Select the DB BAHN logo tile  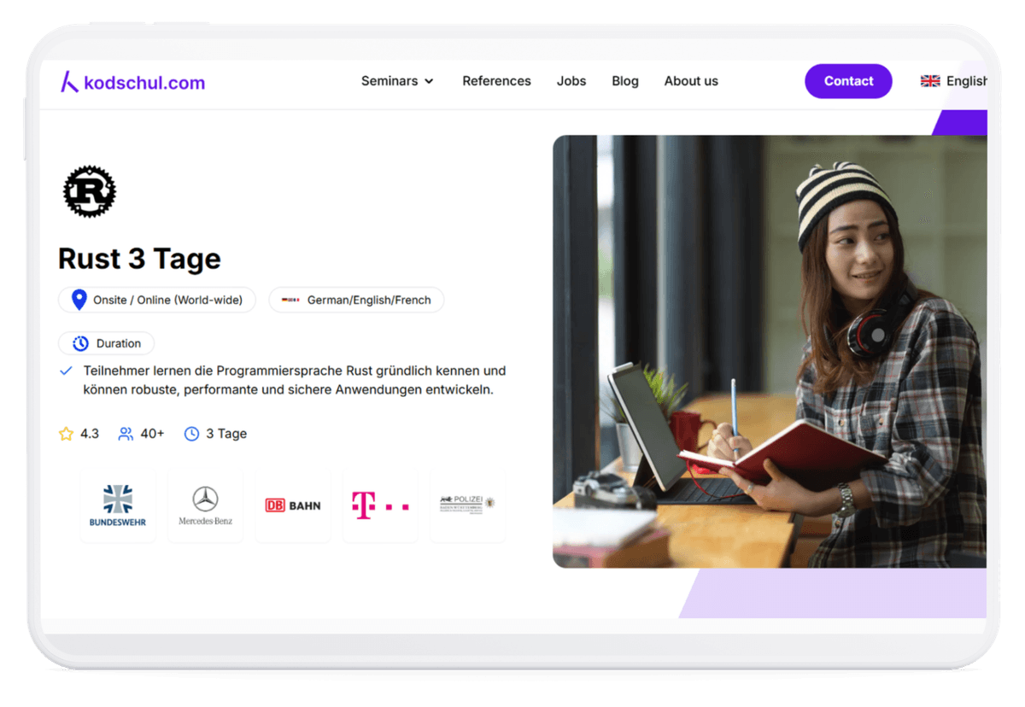(292, 504)
